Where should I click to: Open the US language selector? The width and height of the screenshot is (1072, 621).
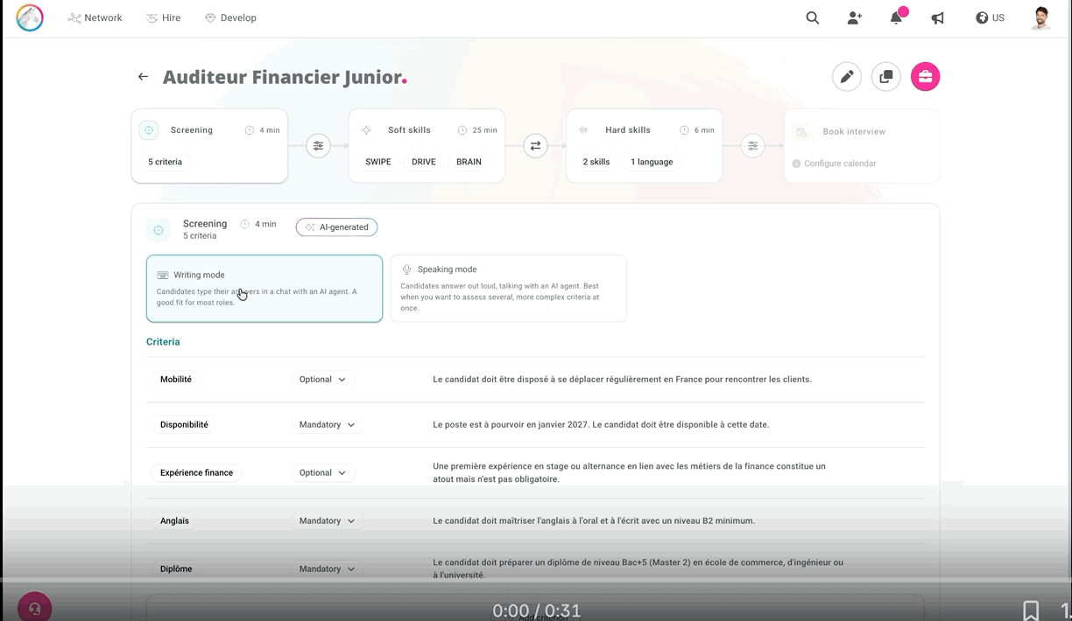(990, 17)
